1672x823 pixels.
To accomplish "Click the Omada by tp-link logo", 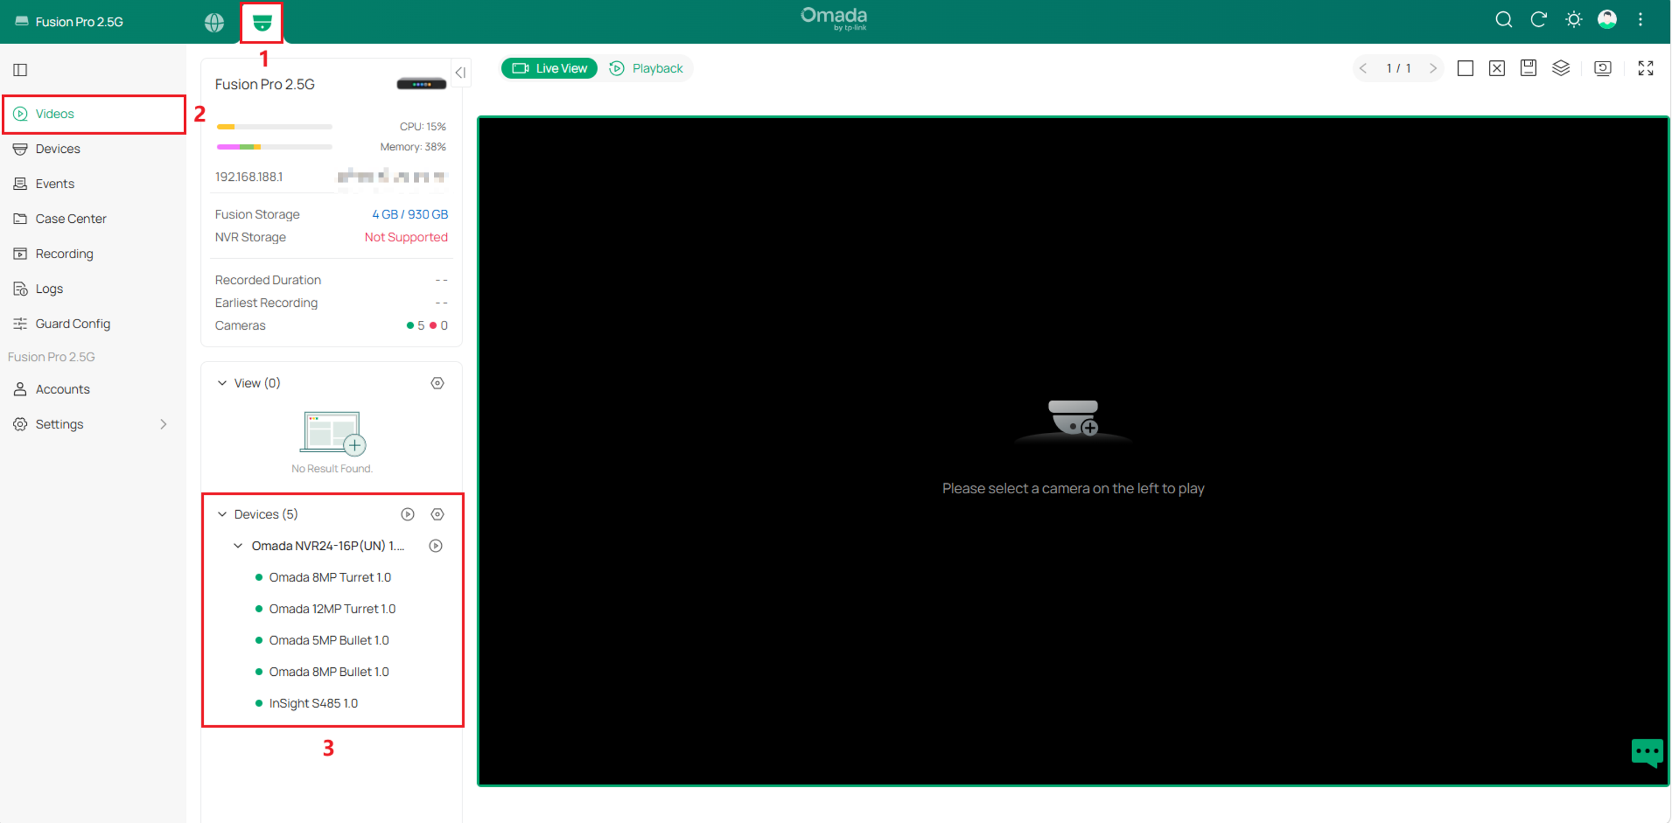I will pos(834,19).
